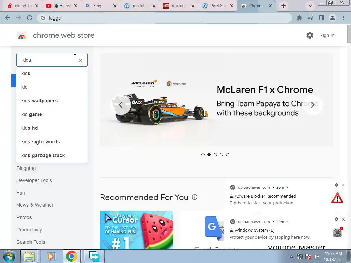Open settings of Windows System notification
The width and height of the screenshot is (351, 263).
coord(337,219)
